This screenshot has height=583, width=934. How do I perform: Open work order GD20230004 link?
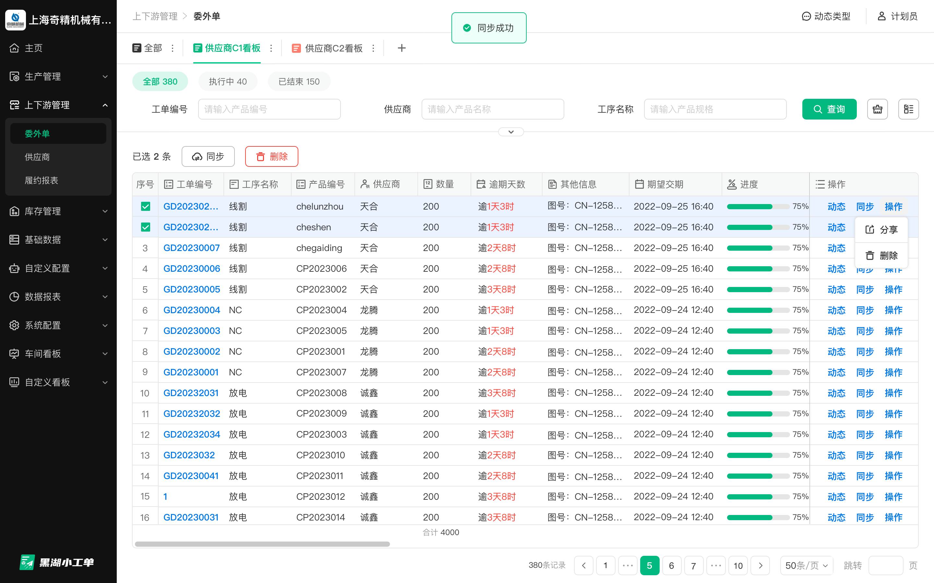tap(191, 310)
